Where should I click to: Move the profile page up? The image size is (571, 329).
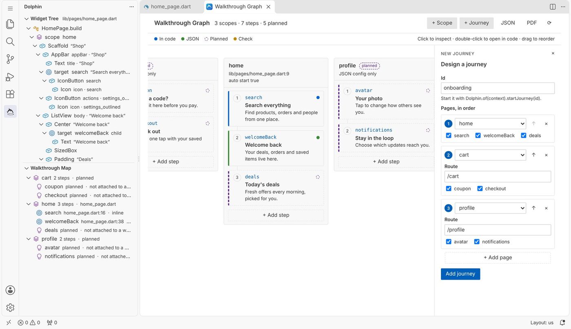[x=533, y=208]
